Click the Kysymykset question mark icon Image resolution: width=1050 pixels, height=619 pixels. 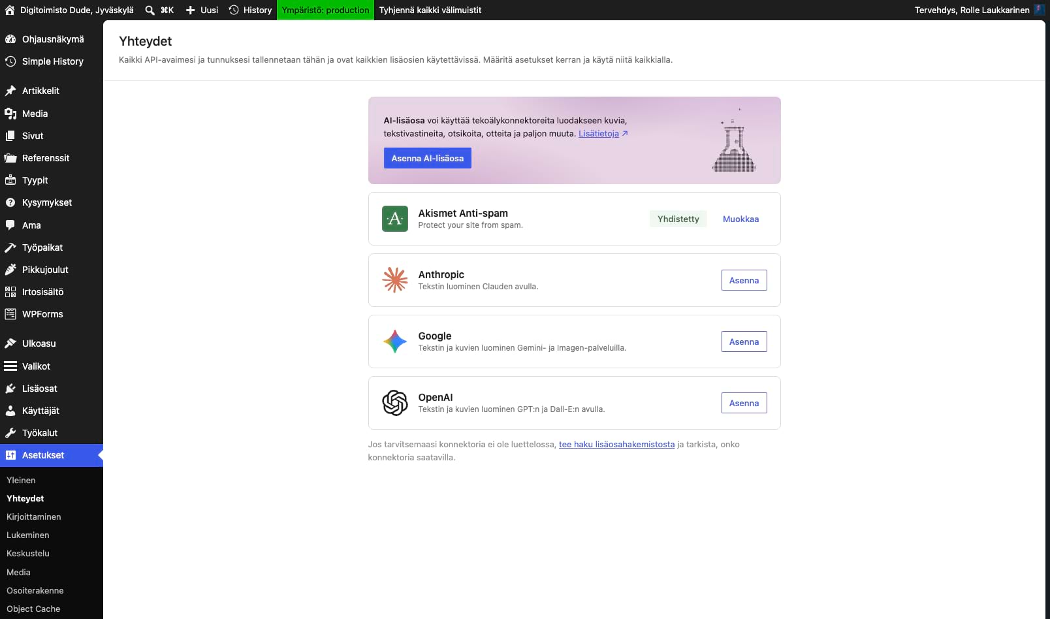coord(10,202)
